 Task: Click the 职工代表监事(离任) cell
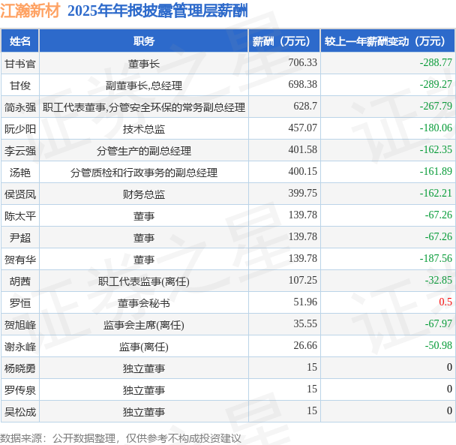click(x=144, y=281)
